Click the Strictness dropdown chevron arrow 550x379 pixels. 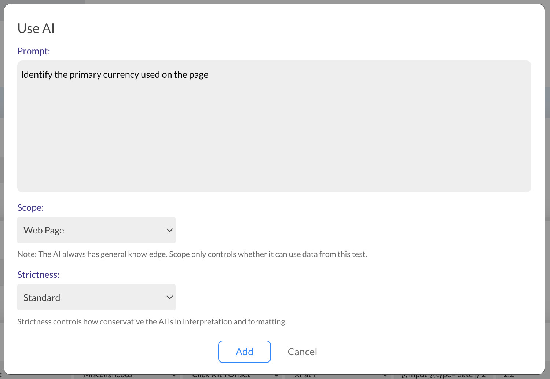click(169, 297)
